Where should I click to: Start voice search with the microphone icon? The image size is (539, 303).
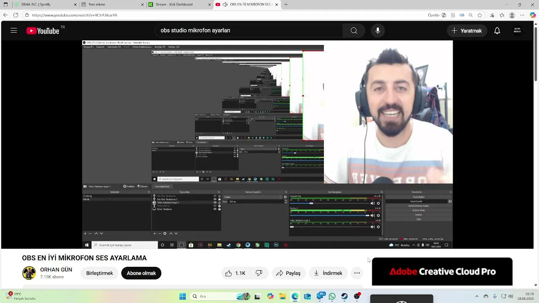[378, 30]
